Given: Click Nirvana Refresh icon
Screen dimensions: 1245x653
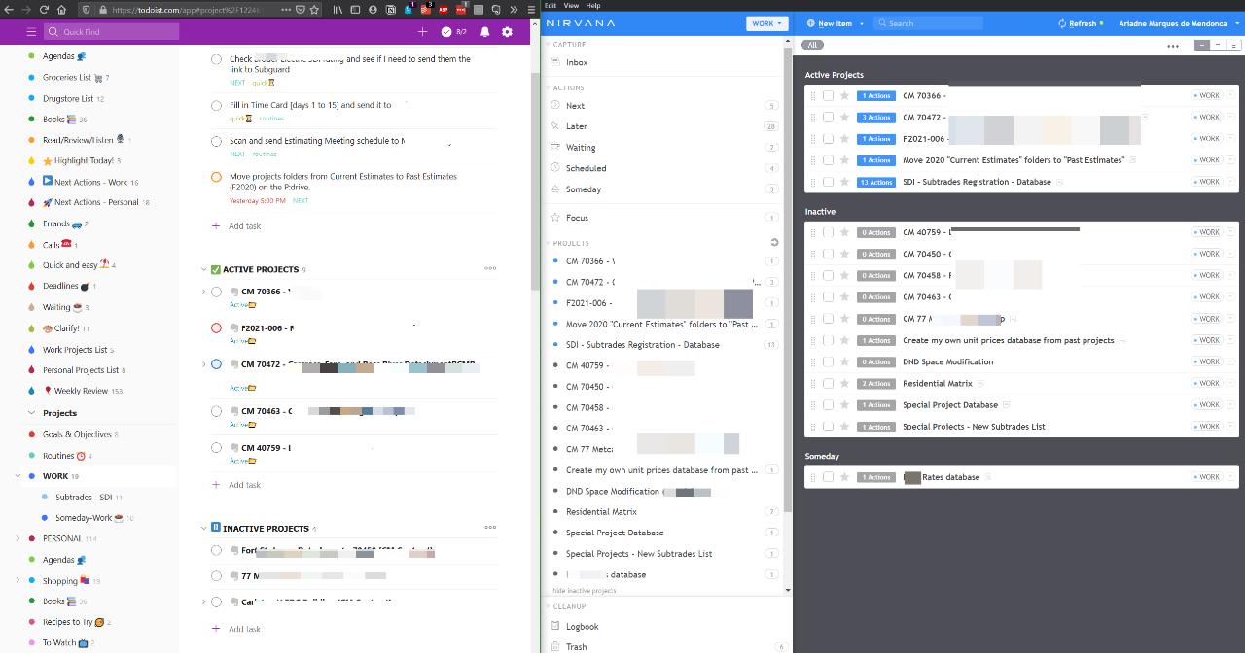Looking at the screenshot, I should point(1062,23).
